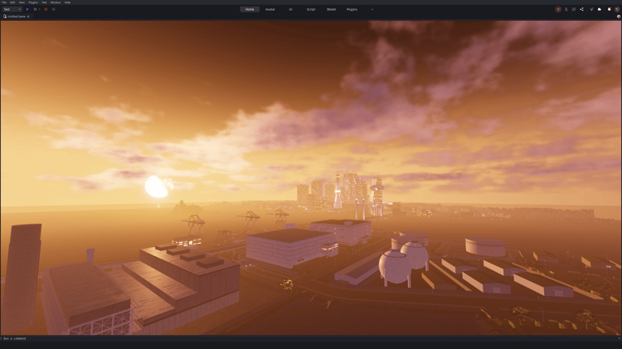Click the cloud icon
The image size is (622, 349).
point(600,9)
